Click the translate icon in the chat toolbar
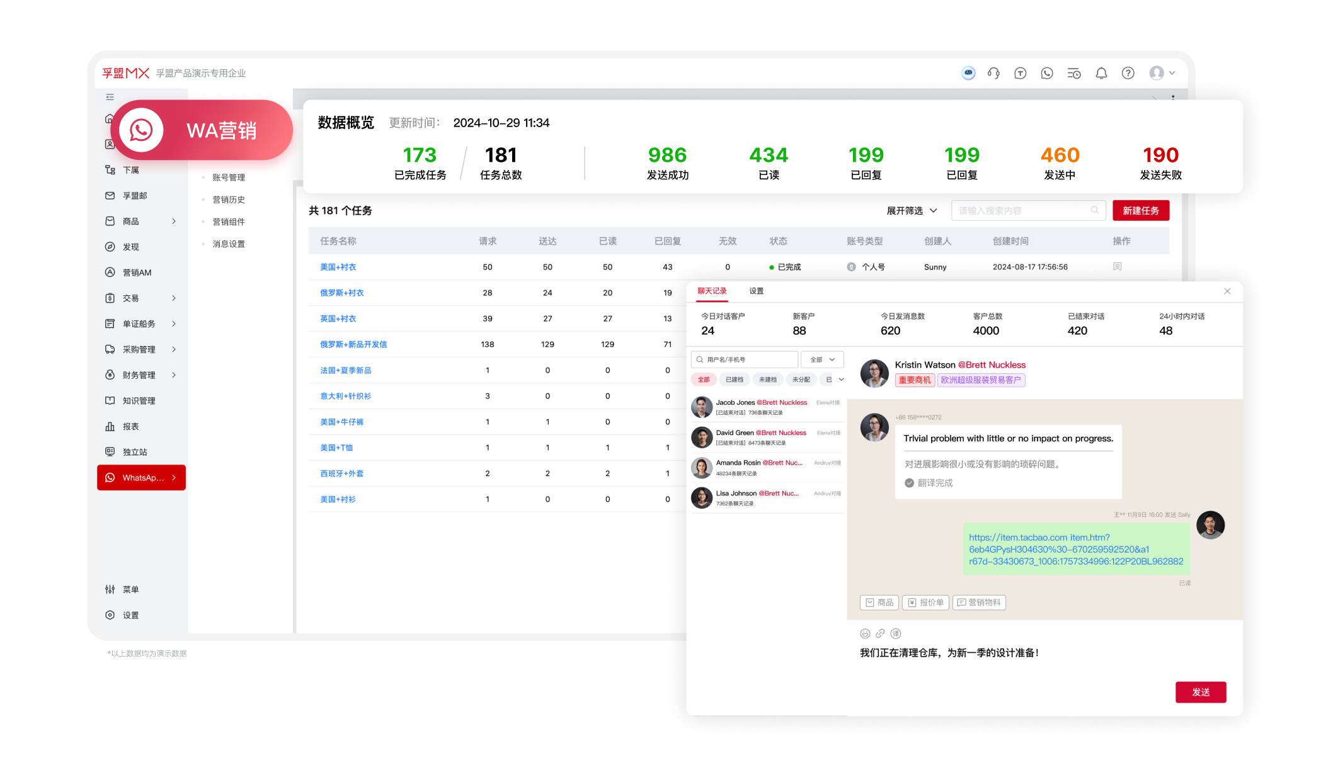The width and height of the screenshot is (1338, 775). click(895, 633)
